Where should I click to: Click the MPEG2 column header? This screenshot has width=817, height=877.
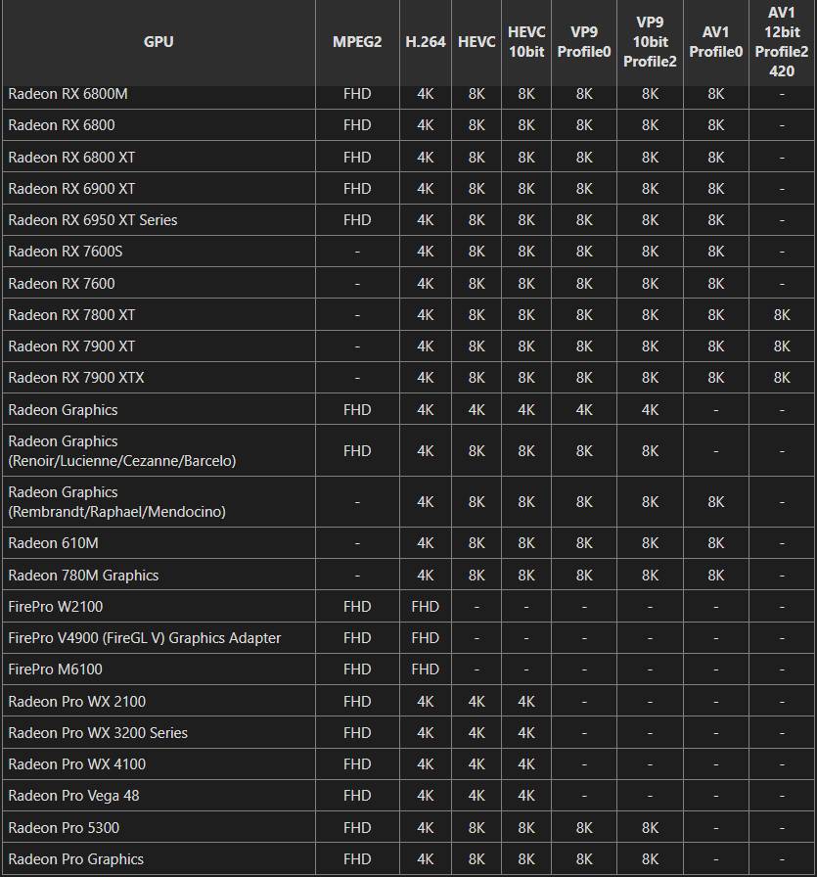point(357,42)
